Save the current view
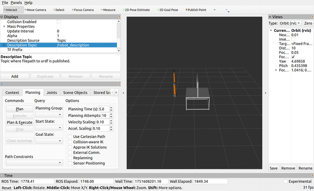Image resolution: width=314 pixels, height=191 pixels. (x=274, y=168)
